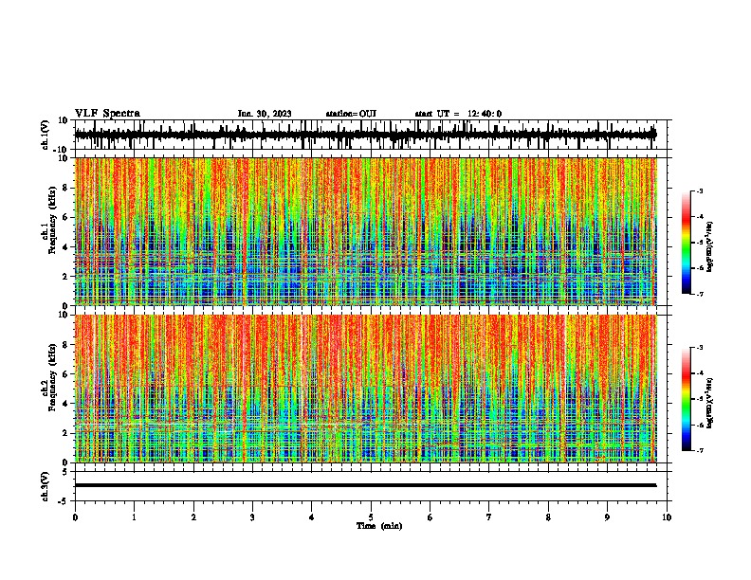Screen dimensions: 751x580
Task: Click the 2 kHz tick on ch.2 frequency axis
Action: coord(65,433)
